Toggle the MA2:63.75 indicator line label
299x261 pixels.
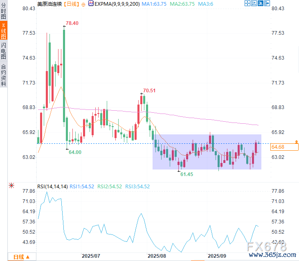pos(182,4)
